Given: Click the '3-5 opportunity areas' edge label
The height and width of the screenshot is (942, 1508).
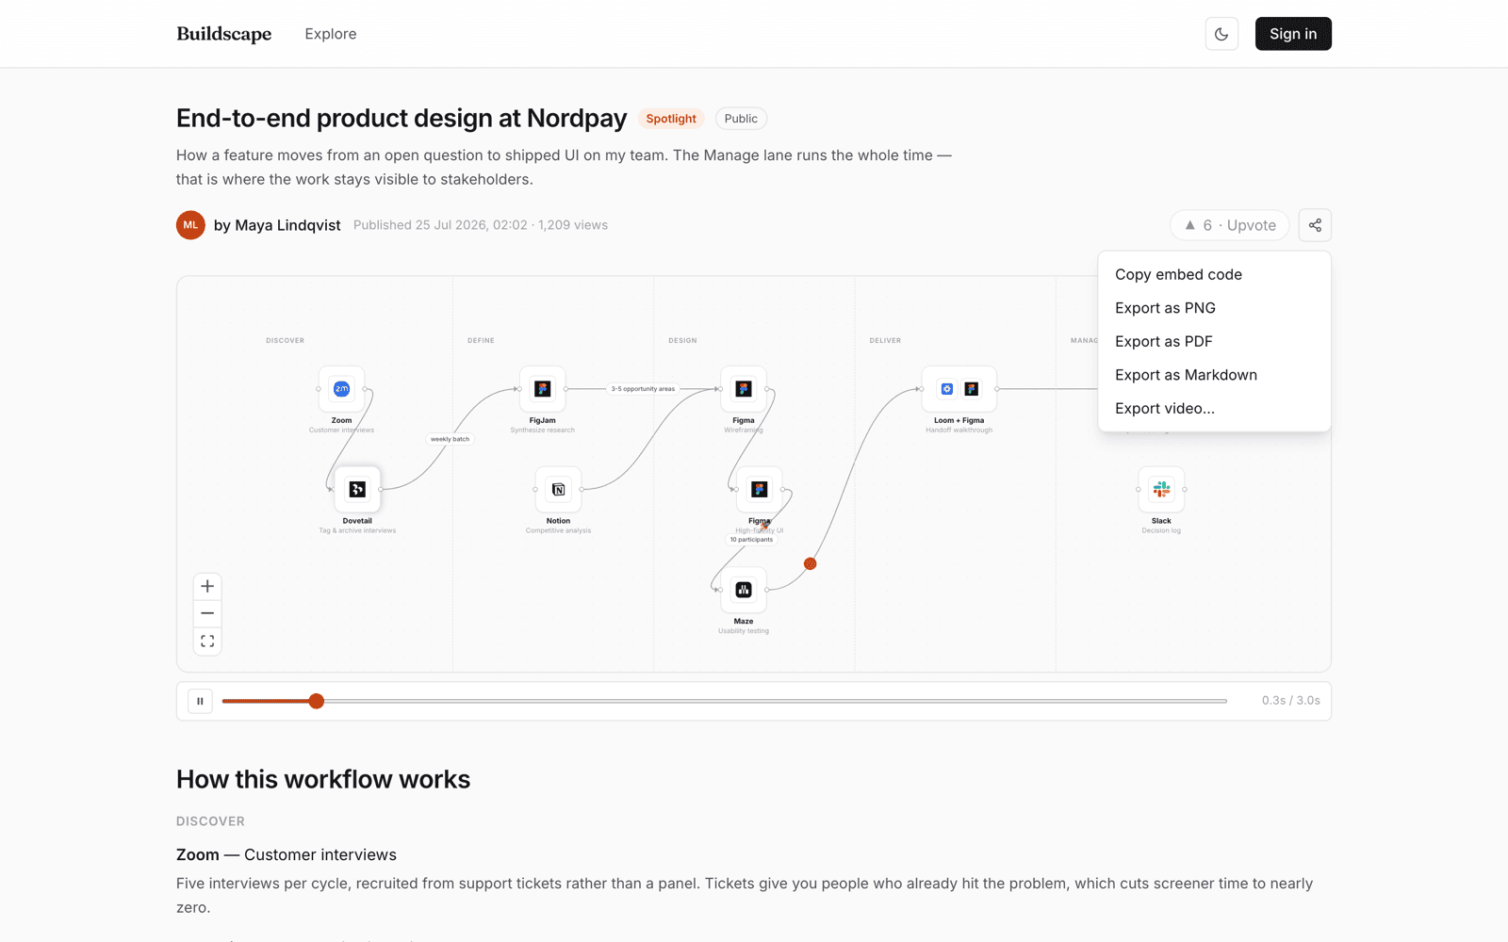Looking at the screenshot, I should click(643, 389).
